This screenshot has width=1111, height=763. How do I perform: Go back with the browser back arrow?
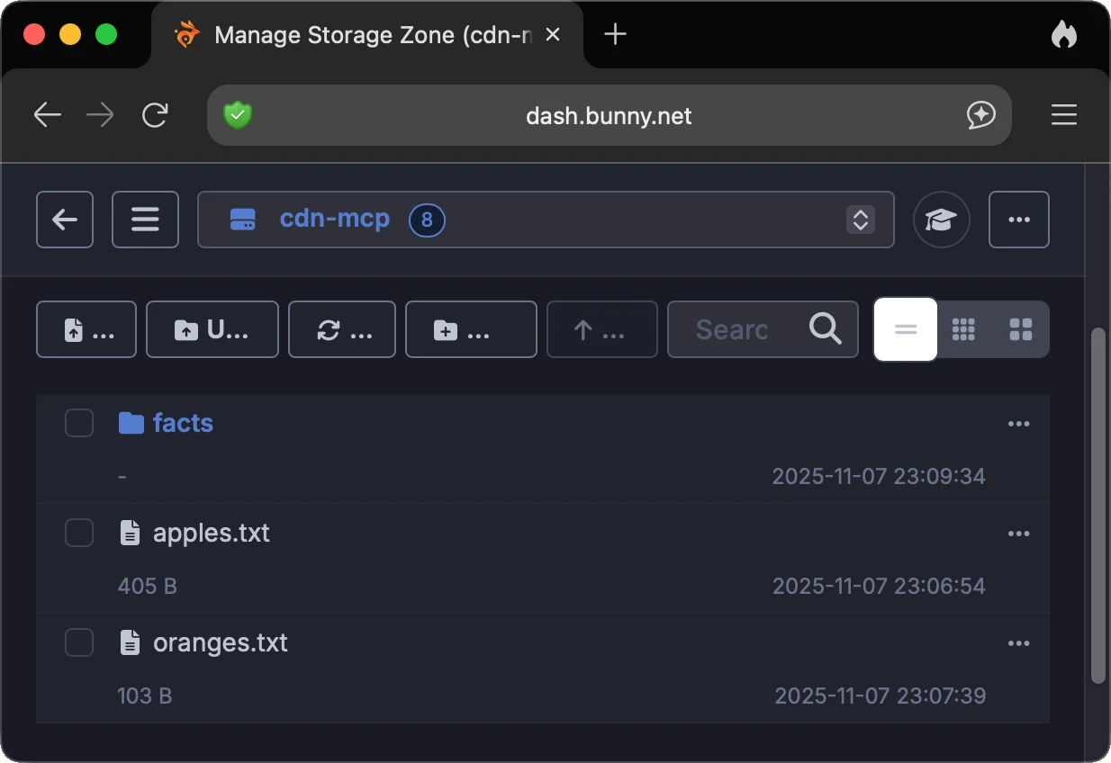point(47,115)
